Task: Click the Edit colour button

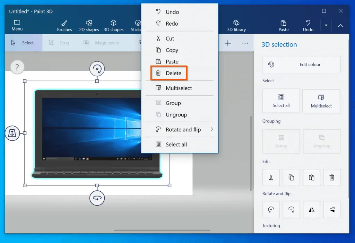Action: tap(301, 64)
